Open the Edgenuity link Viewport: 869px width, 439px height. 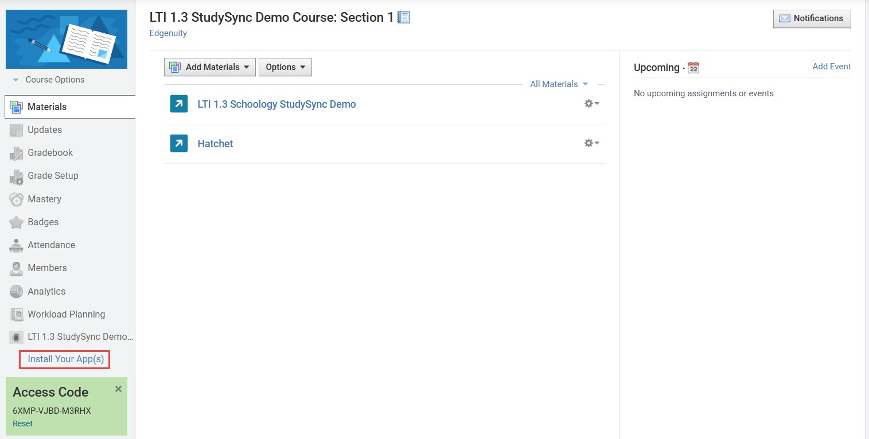click(x=168, y=33)
